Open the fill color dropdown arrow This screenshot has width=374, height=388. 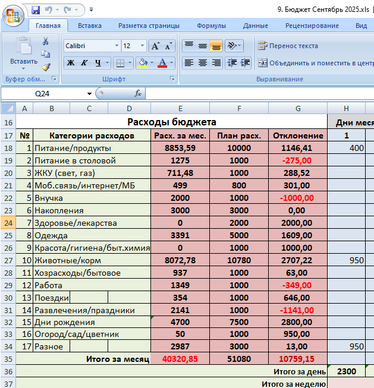[152, 63]
